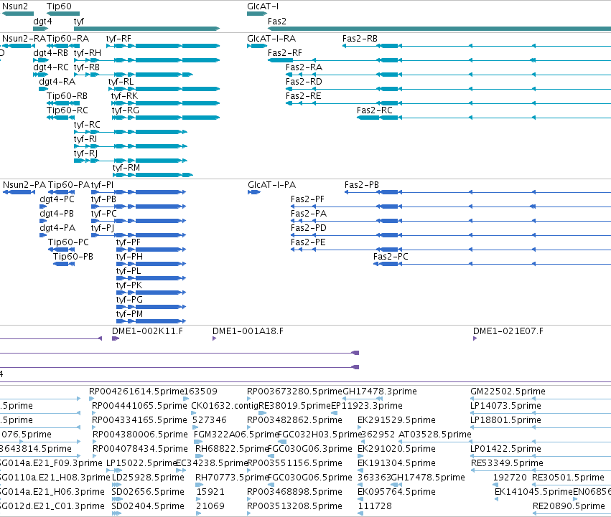Select protein Fas2-PC

click(391, 257)
